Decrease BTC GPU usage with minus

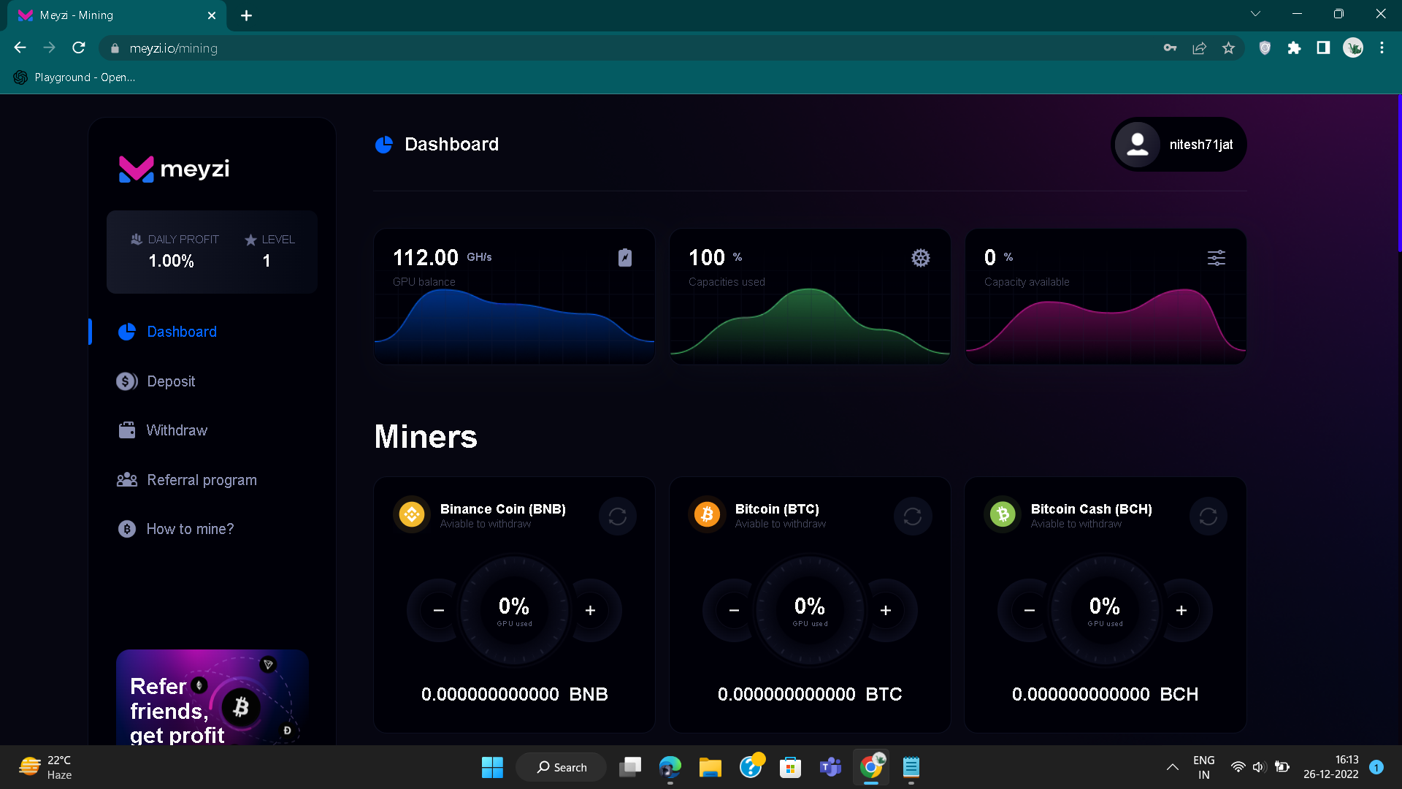(734, 610)
